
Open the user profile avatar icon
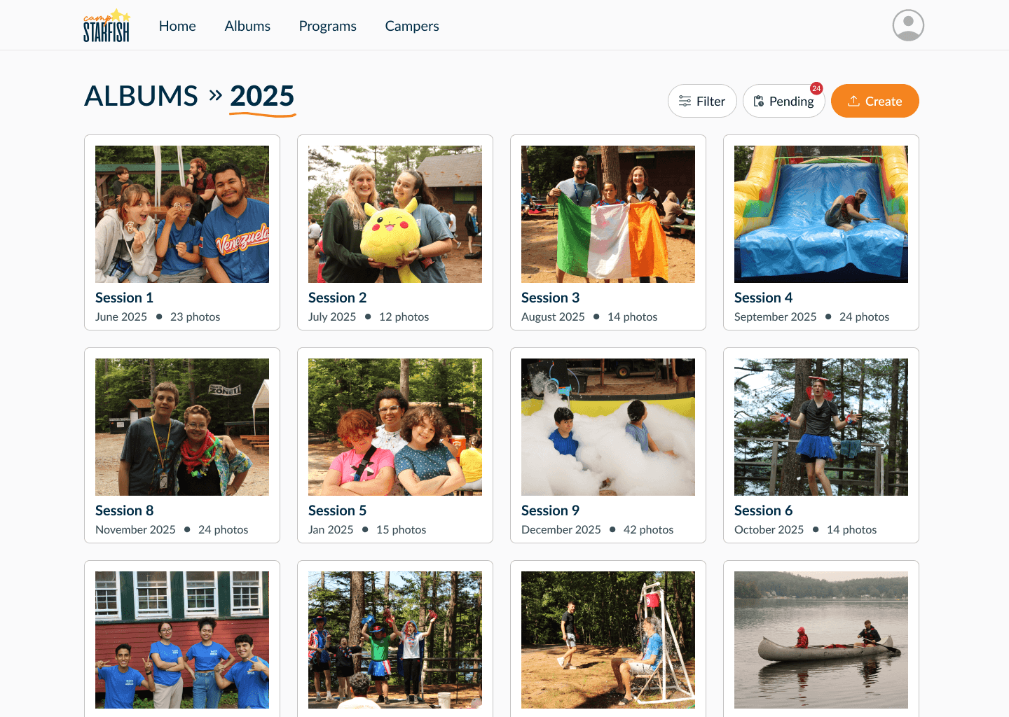click(x=908, y=25)
